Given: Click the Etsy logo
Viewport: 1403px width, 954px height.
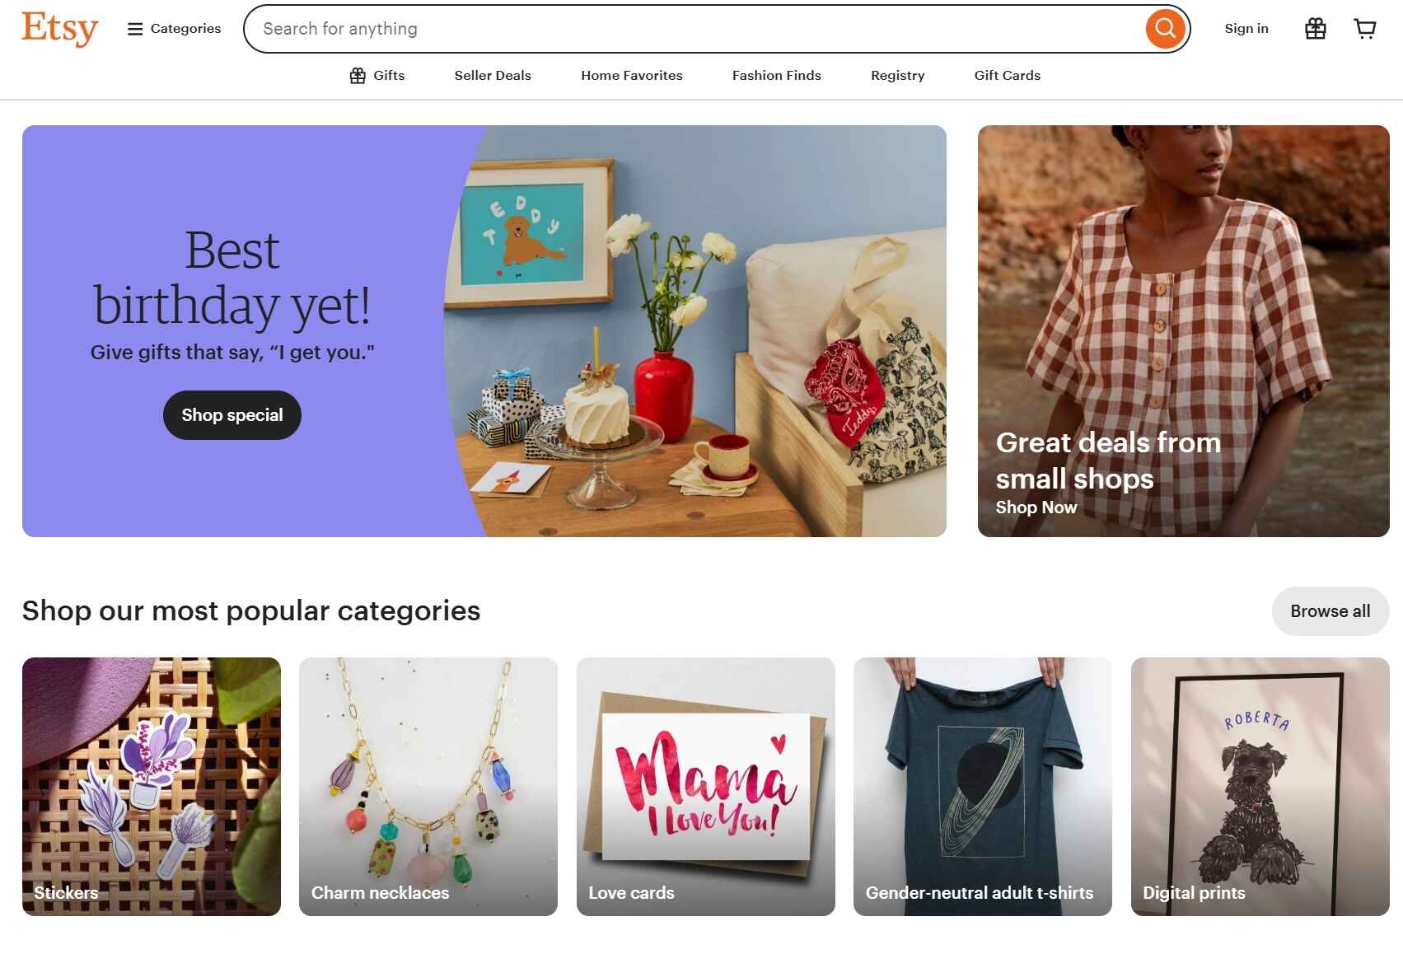Looking at the screenshot, I should click(58, 28).
